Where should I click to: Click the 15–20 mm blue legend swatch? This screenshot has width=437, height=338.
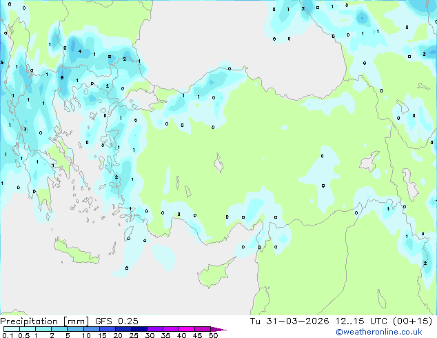(x=107, y=329)
